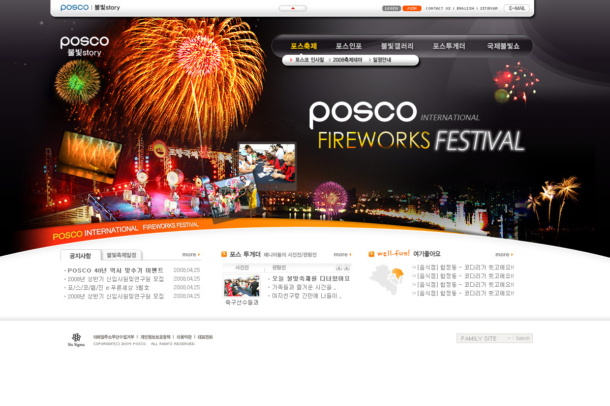The height and width of the screenshot is (406, 610).
Task: Select the 관람전 tab
Action: click(279, 267)
